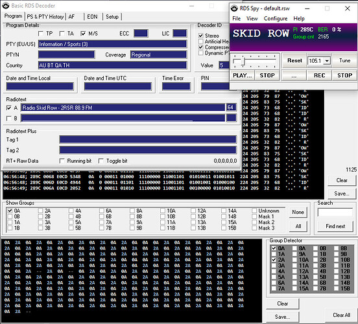Check Radiotext B checkbox
The image size is (358, 324).
tap(9, 118)
